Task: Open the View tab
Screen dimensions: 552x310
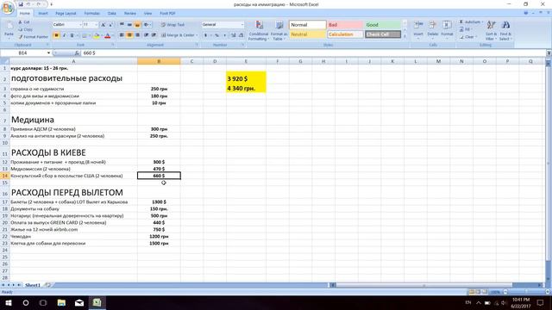Action: 147,14
